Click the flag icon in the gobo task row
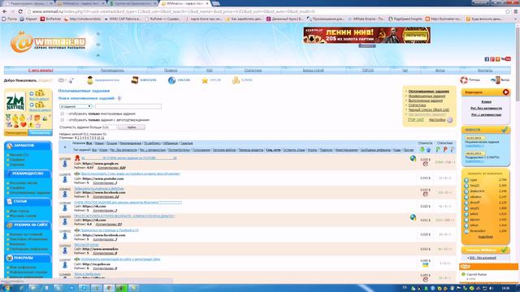 point(425,265)
